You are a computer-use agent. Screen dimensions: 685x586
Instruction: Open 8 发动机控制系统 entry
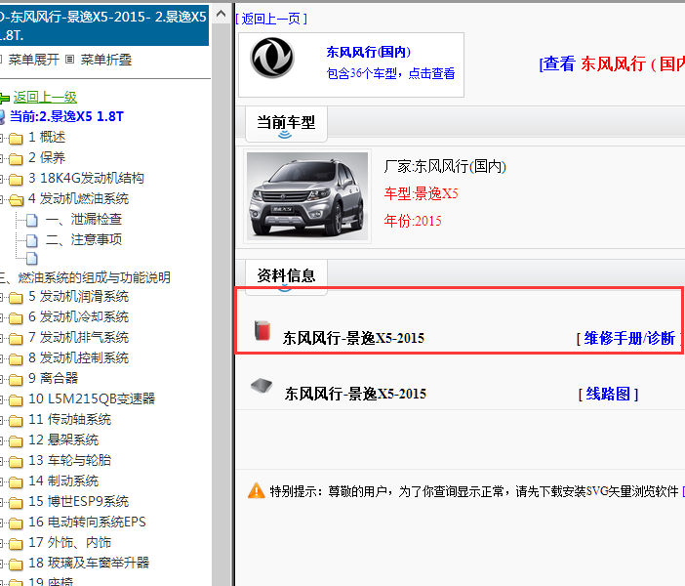[x=79, y=357]
